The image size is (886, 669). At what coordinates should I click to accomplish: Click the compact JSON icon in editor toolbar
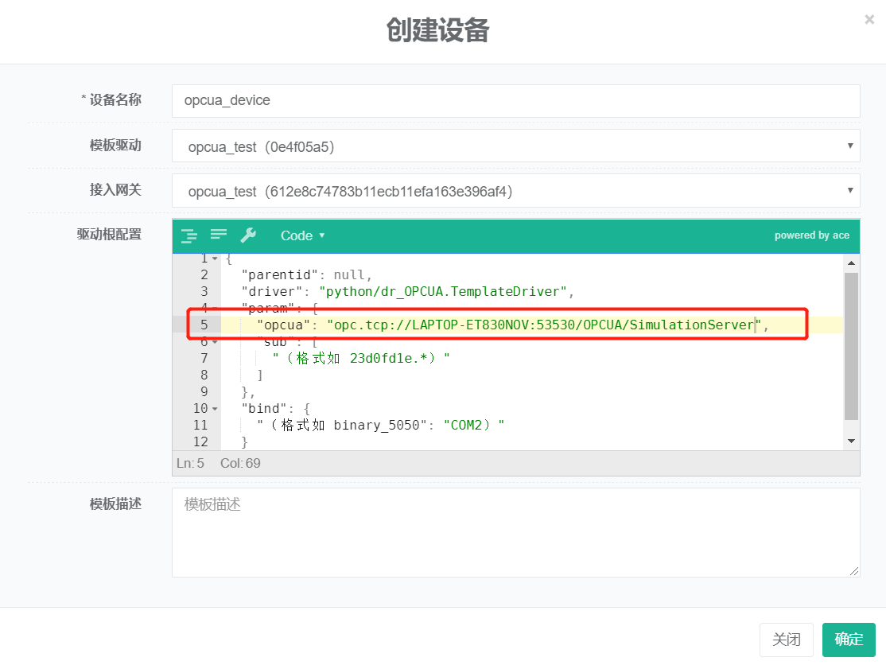pos(219,235)
